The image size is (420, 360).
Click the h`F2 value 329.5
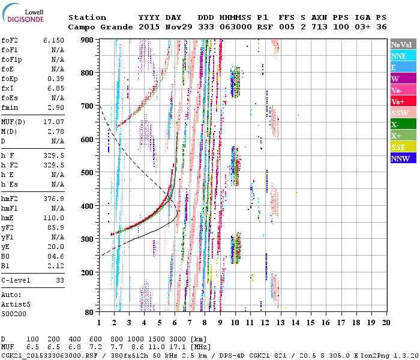(53, 165)
